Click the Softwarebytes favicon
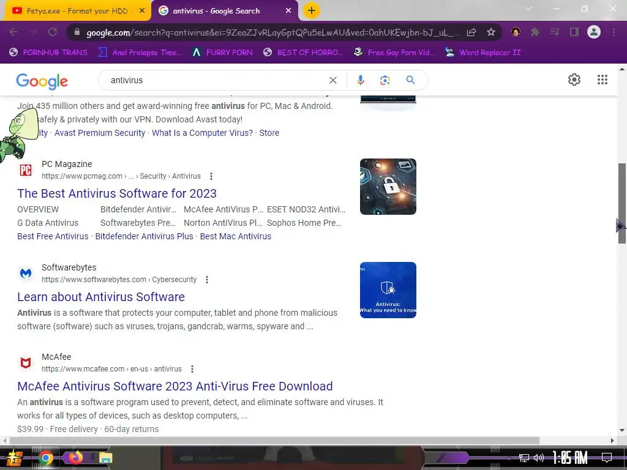 click(x=26, y=274)
